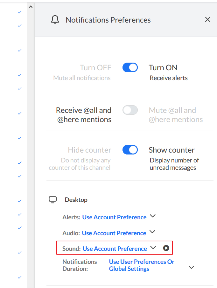Screen dimensions: 217x288
Task: Expand the Notifications Duration dropdown chevron
Action: 191,267
